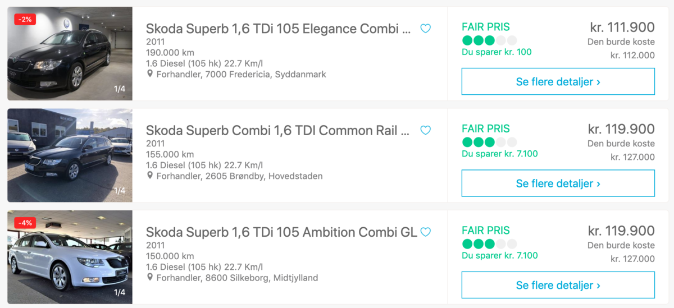Click the -2% discount badge
Image resolution: width=674 pixels, height=308 pixels.
click(25, 20)
